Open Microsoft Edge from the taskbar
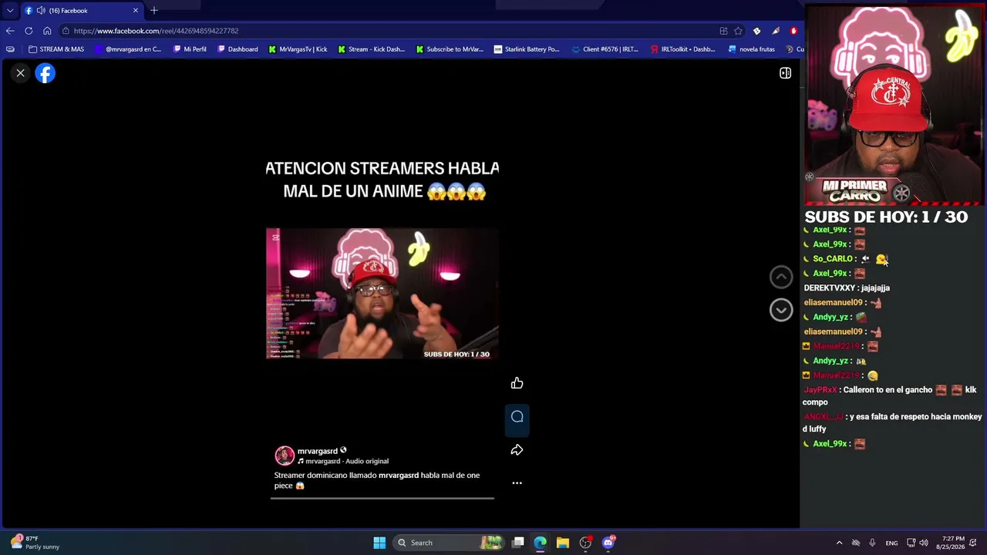The width and height of the screenshot is (987, 555). coord(541,543)
